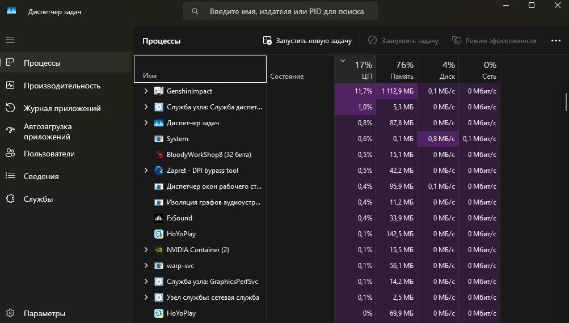Sort by the Диск column header
This screenshot has width=569, height=323.
pos(438,69)
